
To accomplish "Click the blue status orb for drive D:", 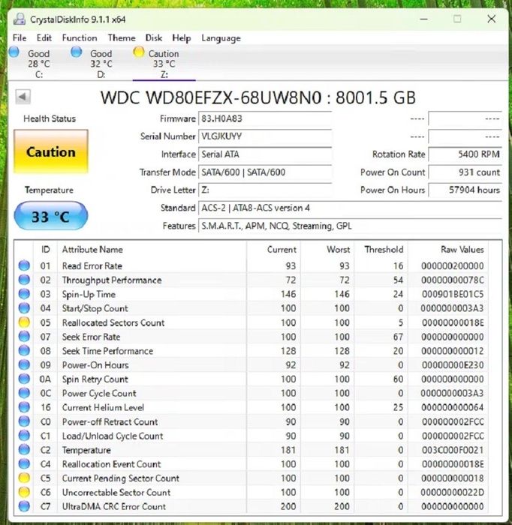I will tap(77, 52).
